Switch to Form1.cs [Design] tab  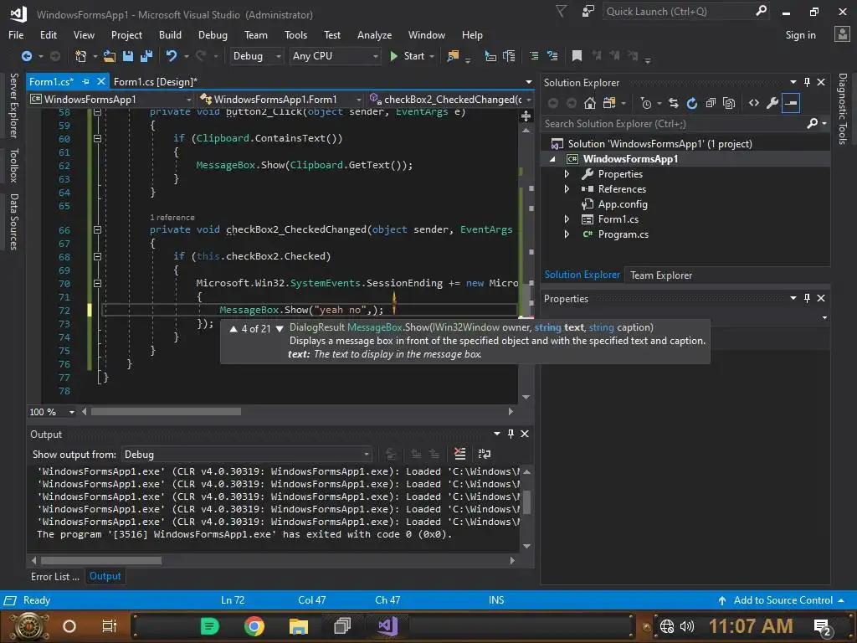click(x=155, y=81)
